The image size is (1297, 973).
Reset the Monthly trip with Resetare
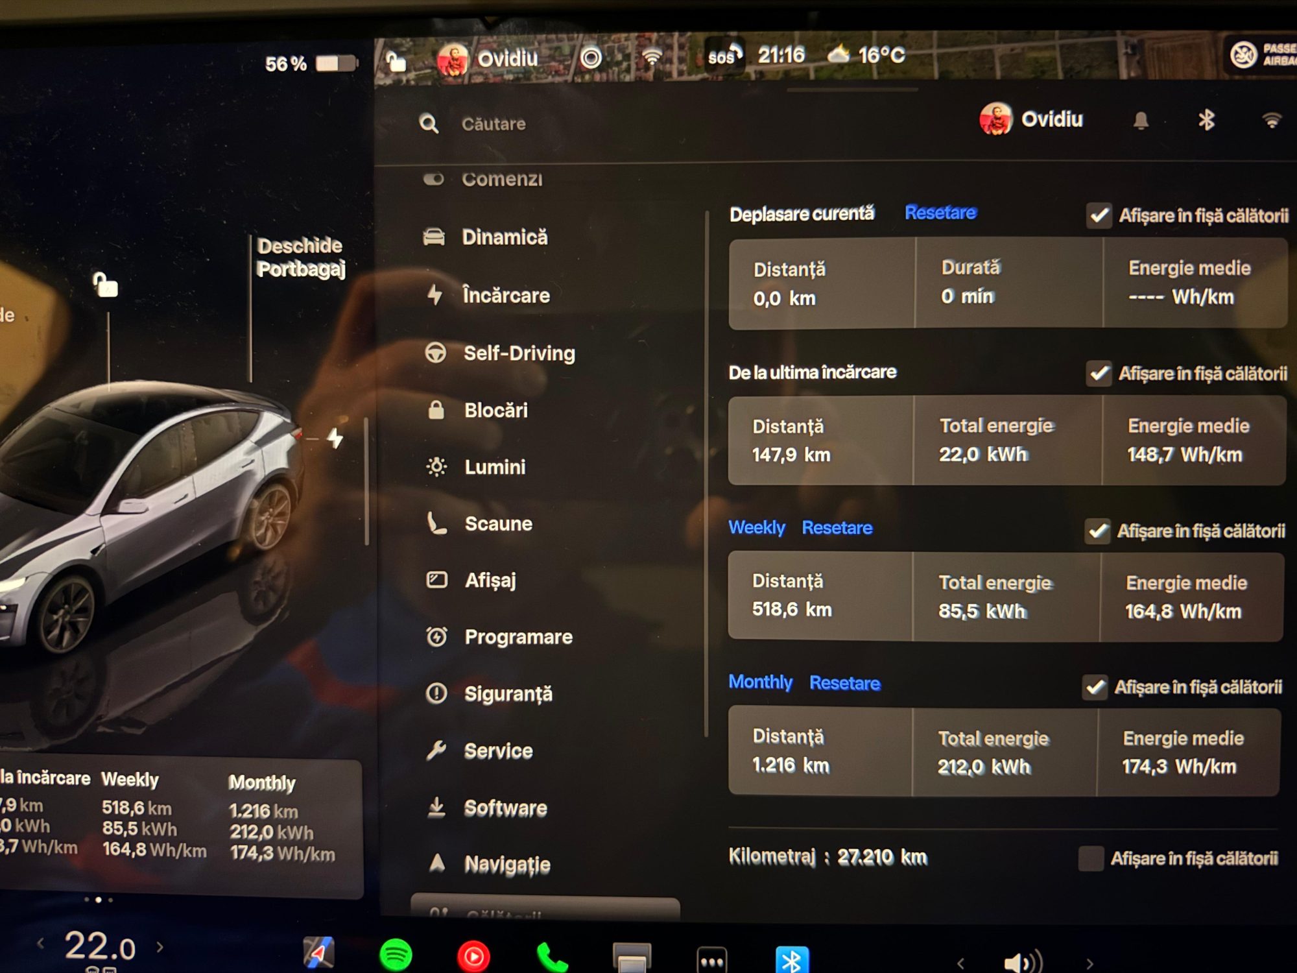click(x=844, y=683)
